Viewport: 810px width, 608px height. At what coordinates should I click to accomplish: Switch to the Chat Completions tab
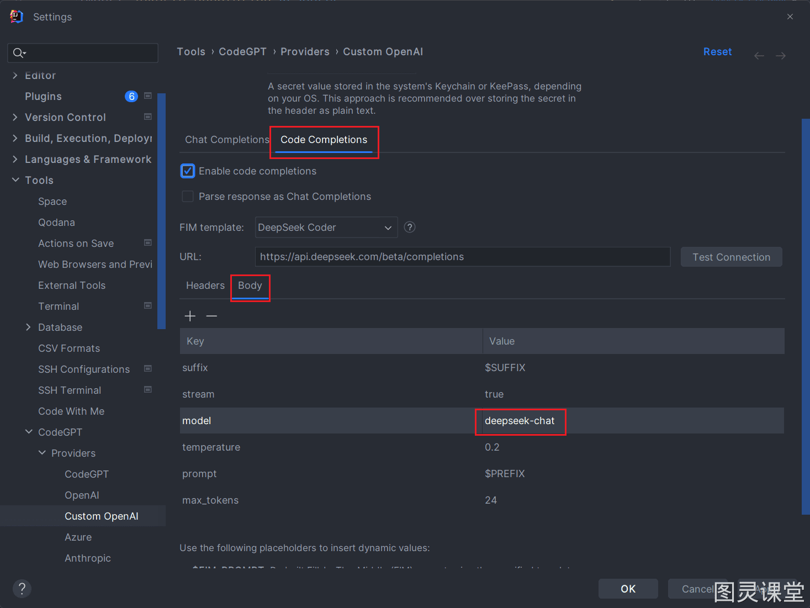(227, 140)
